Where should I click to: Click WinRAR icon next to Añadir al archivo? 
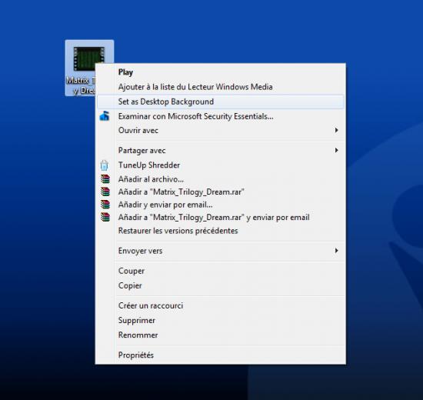coord(105,179)
